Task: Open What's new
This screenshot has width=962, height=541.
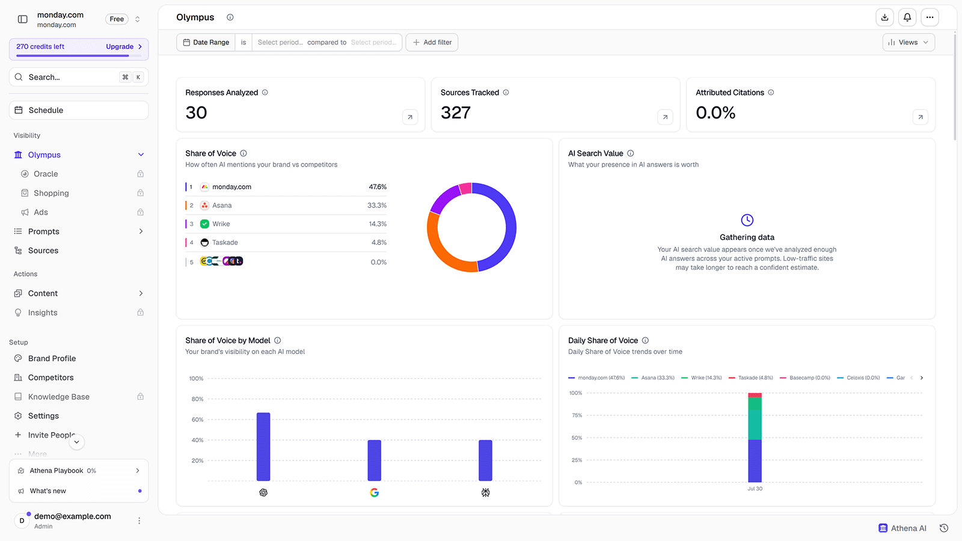Action: coord(79,491)
